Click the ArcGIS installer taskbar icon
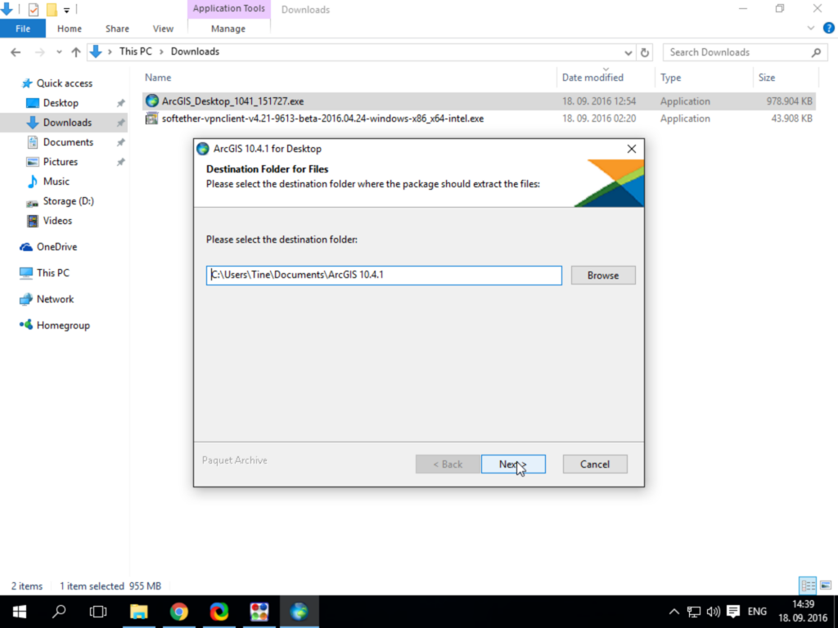Viewport: 838px width, 628px height. point(300,612)
